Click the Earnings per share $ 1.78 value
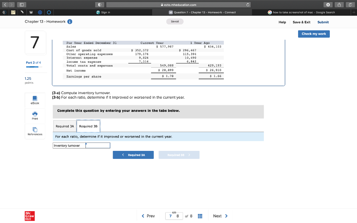357x223 pixels. (168, 76)
